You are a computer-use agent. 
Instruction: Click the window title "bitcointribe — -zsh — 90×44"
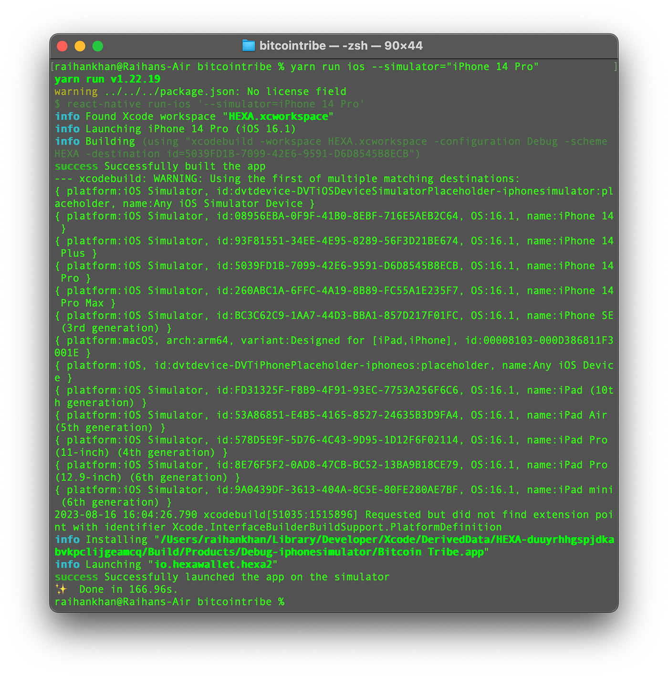coord(341,46)
